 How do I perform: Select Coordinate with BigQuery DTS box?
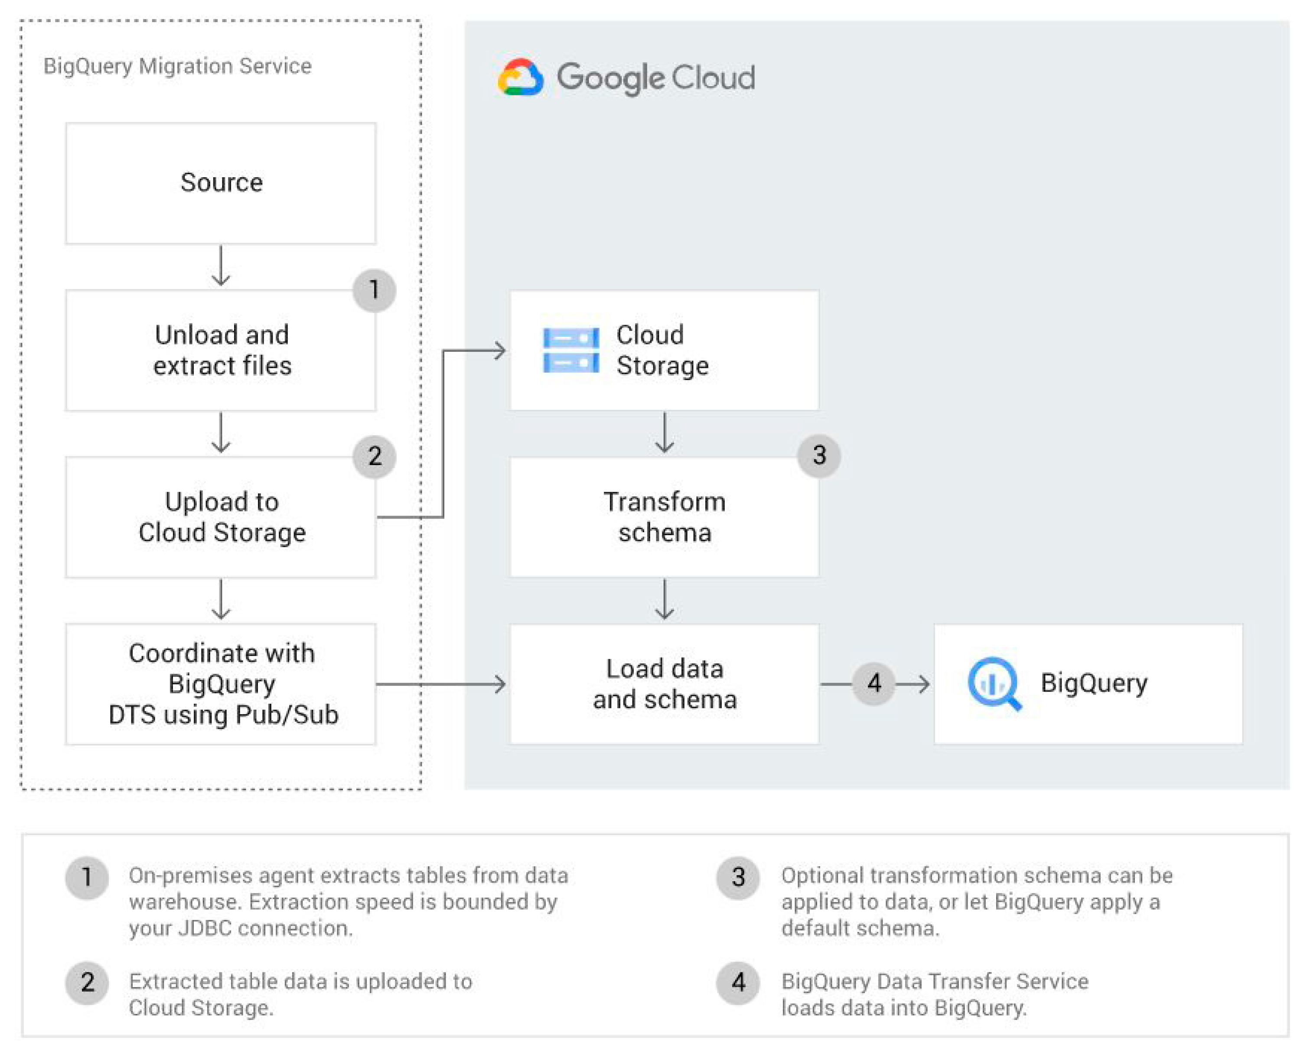221,684
